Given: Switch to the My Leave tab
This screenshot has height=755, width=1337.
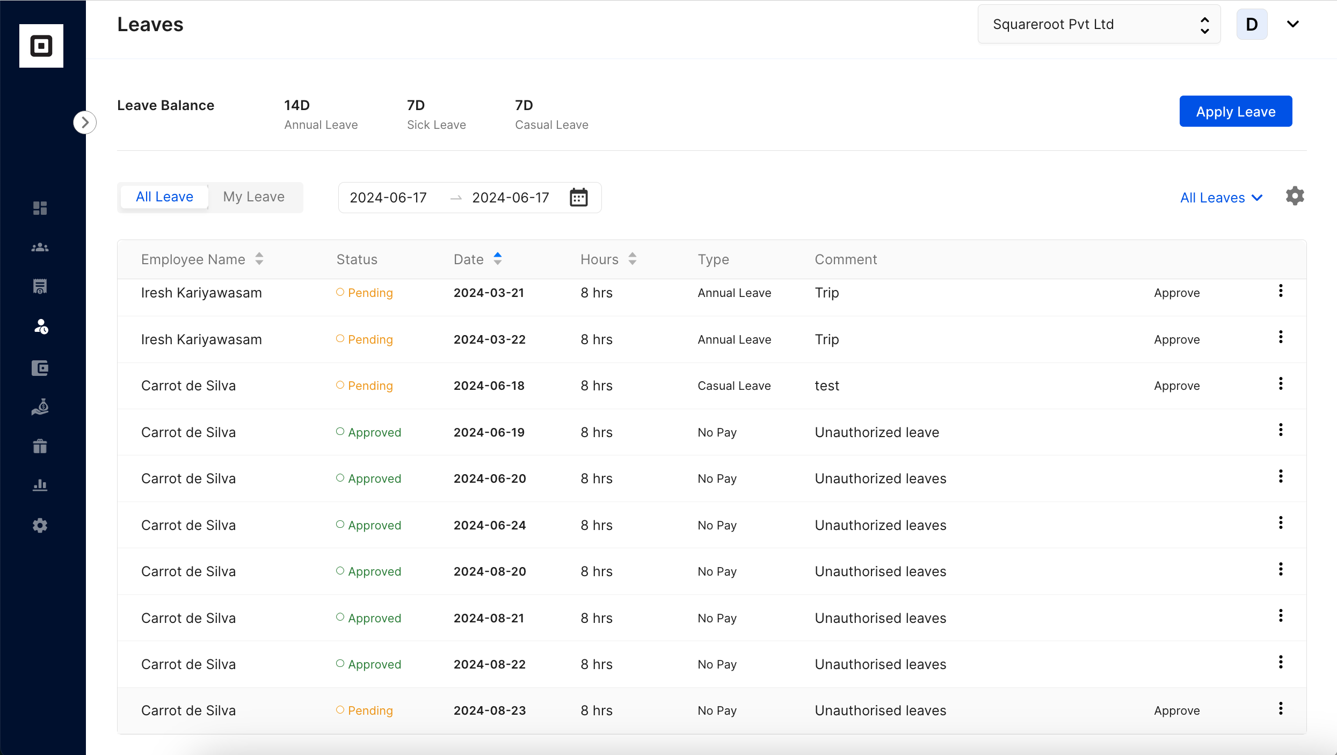Looking at the screenshot, I should [254, 197].
